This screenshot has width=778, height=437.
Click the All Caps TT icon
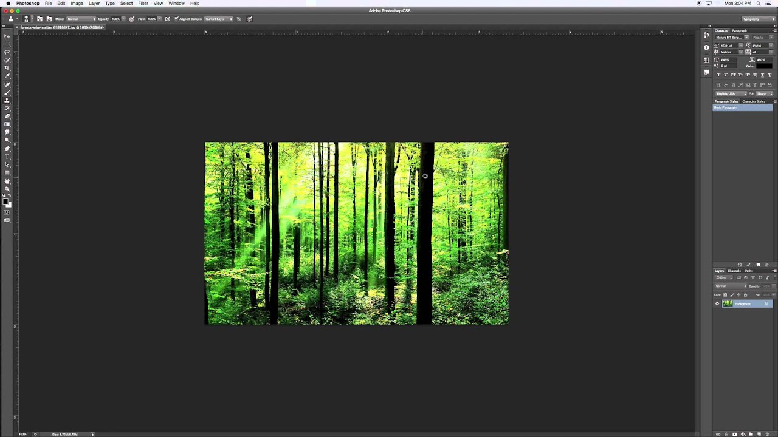pyautogui.click(x=733, y=75)
